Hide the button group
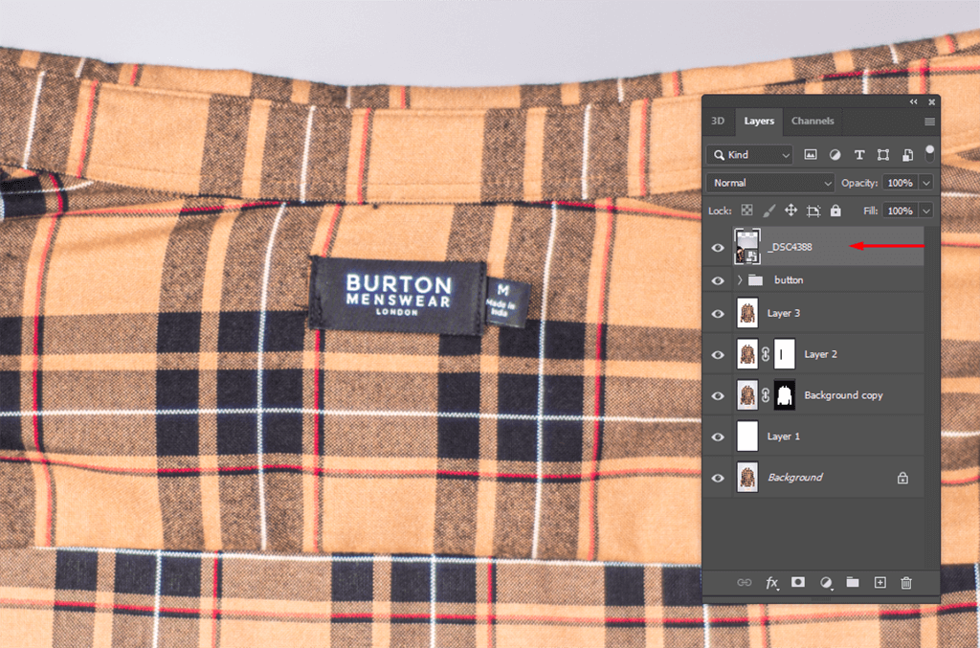Viewport: 980px width, 648px height. [718, 280]
